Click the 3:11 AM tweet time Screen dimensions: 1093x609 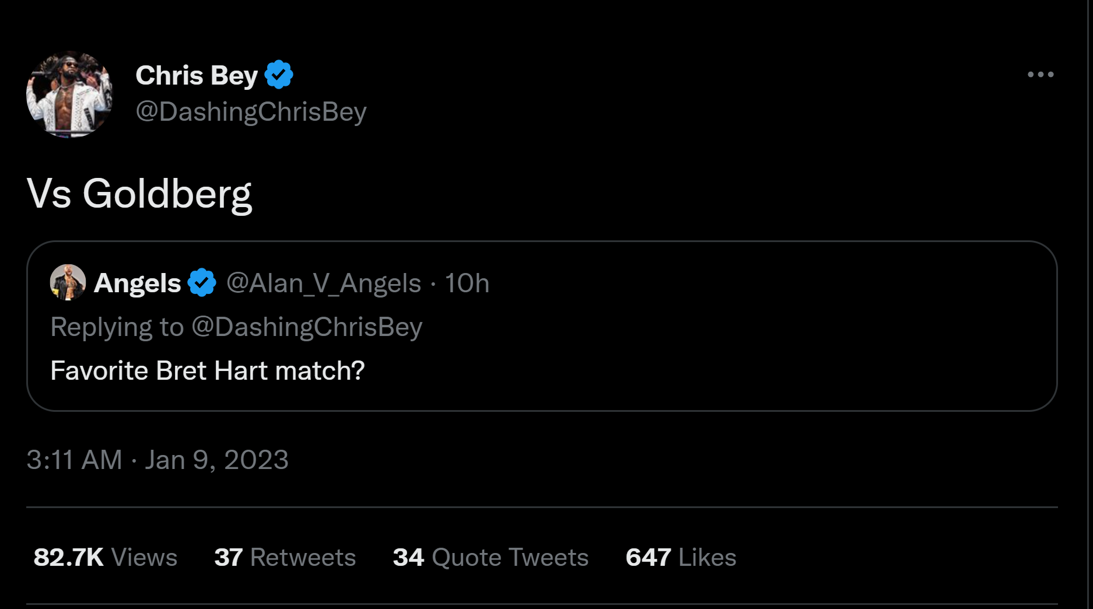(74, 460)
